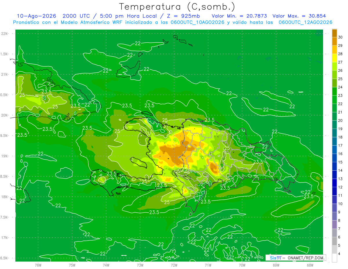
Task: Click the '0600UTC_12AGO2026' valid-until time
Action: pyautogui.click(x=305, y=22)
